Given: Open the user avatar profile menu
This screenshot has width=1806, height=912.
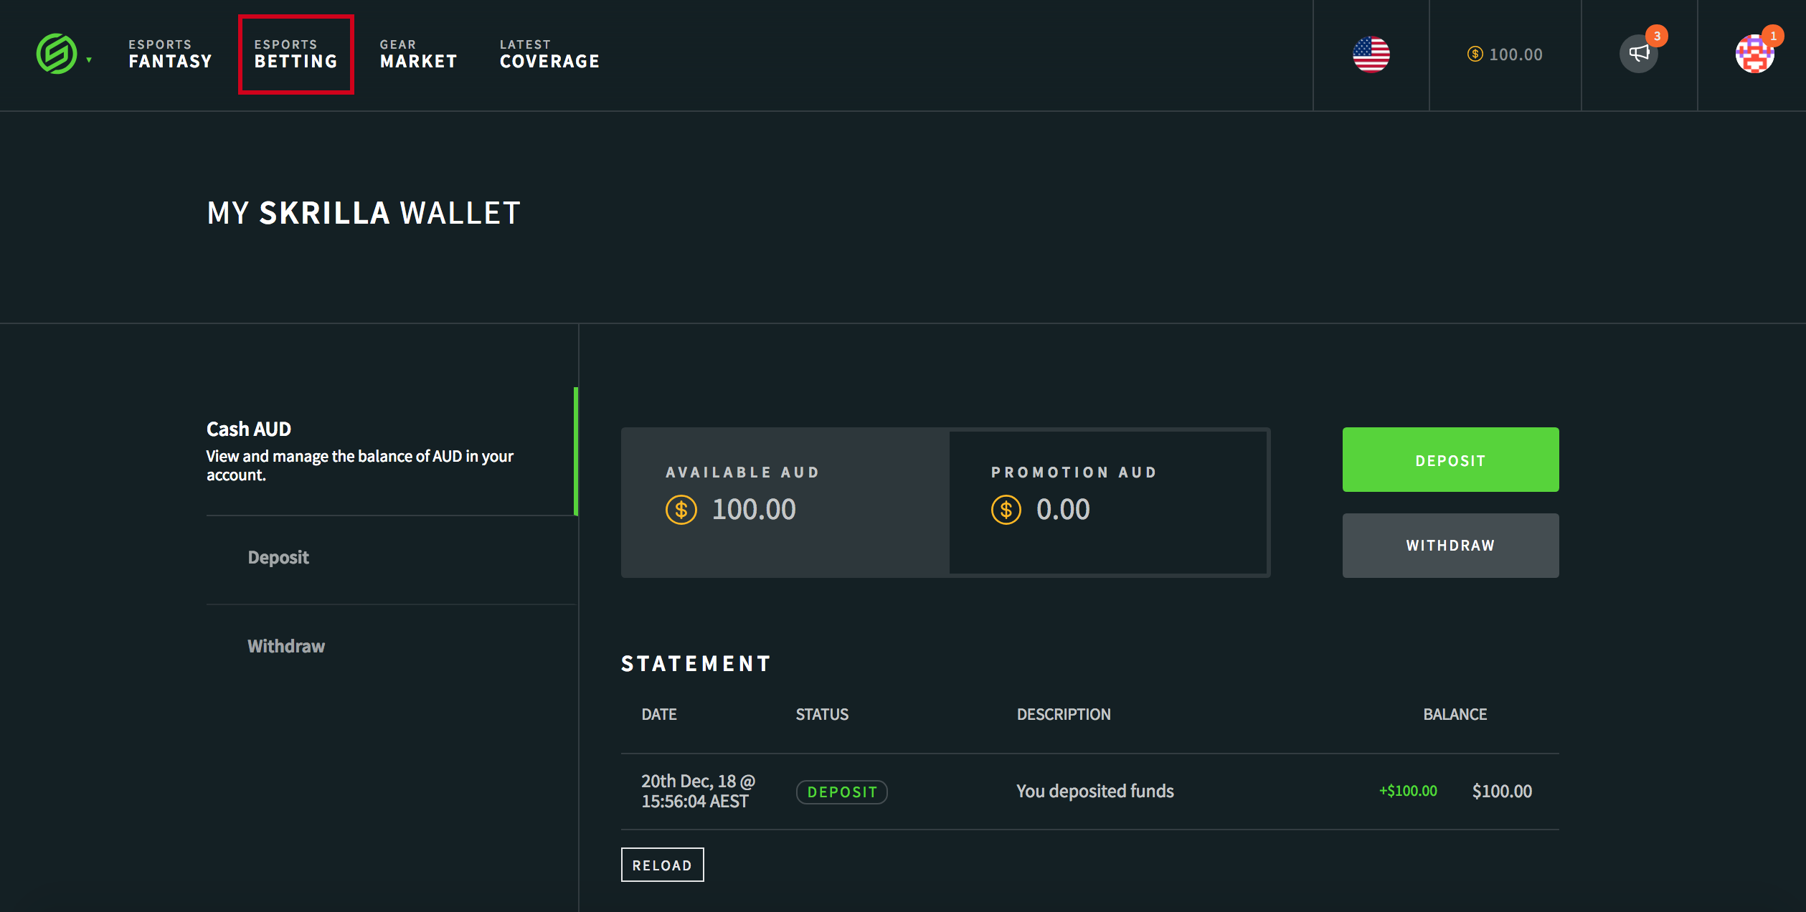Looking at the screenshot, I should pos(1754,54).
